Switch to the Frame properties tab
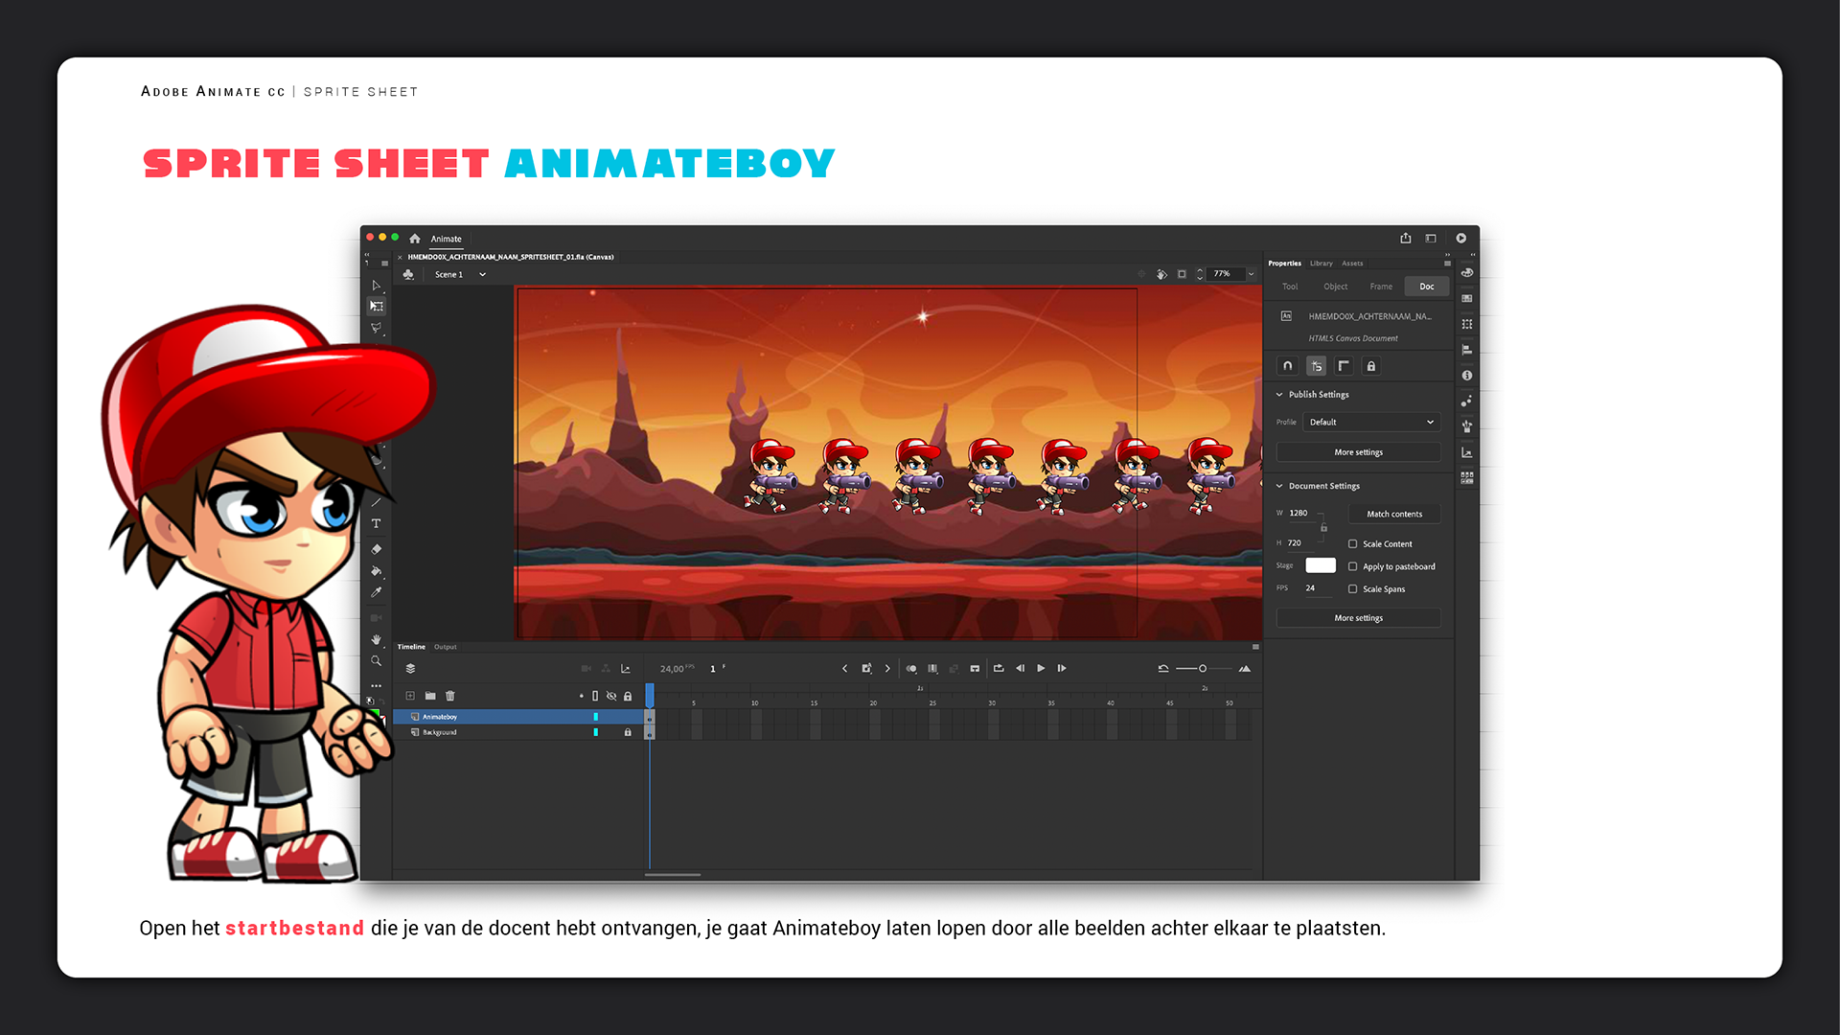1840x1035 pixels. point(1381,287)
